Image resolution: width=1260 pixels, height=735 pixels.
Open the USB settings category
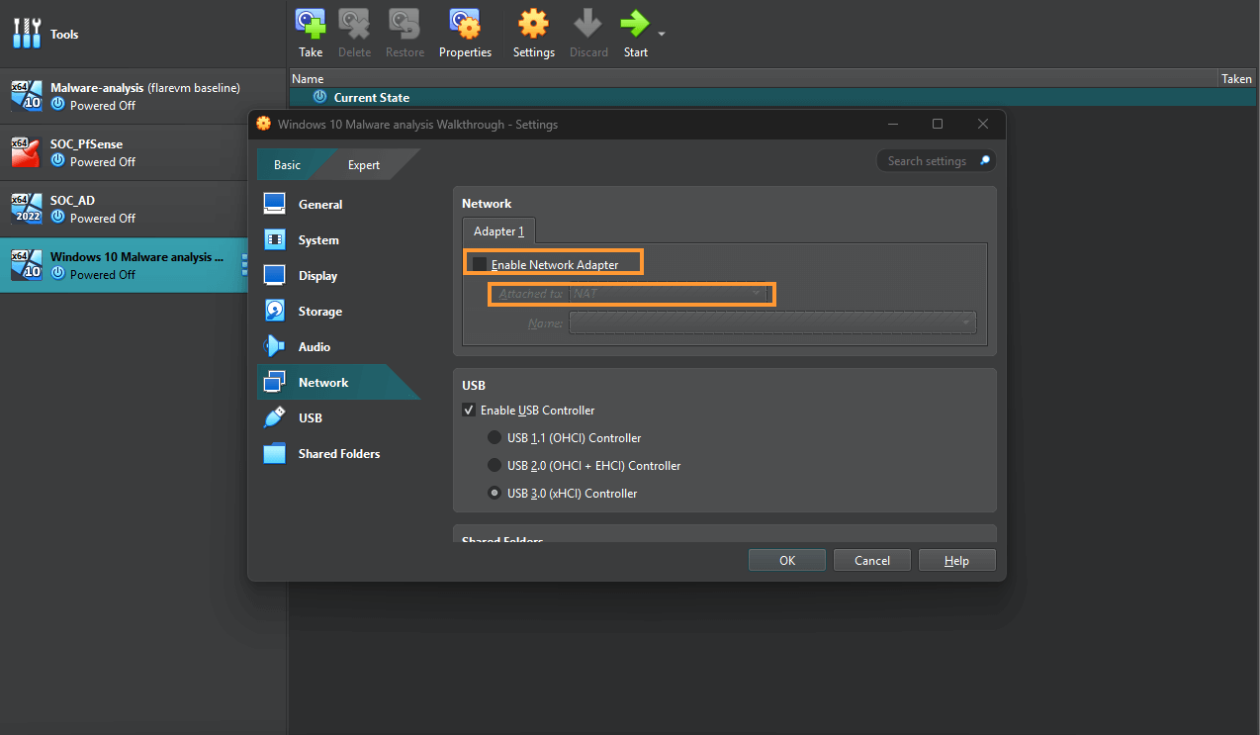pos(338,417)
